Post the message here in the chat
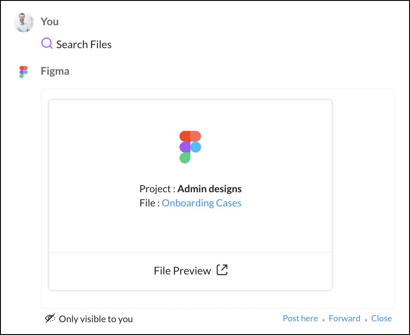This screenshot has height=335, width=410. click(x=300, y=318)
